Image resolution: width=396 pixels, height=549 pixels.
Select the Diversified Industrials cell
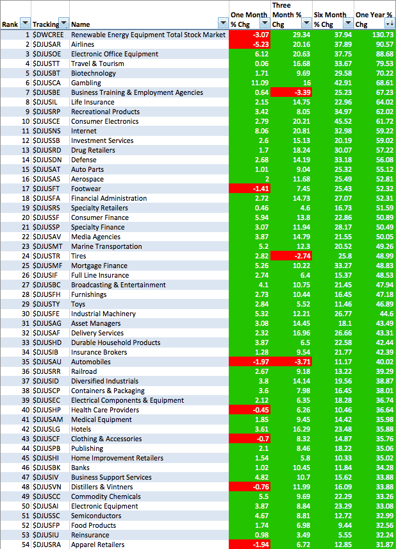(149, 382)
